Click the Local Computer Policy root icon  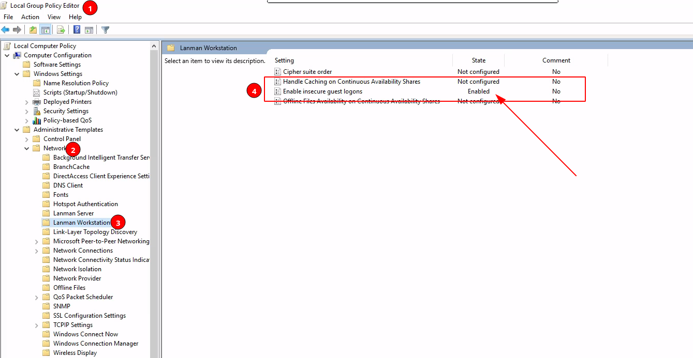point(7,46)
